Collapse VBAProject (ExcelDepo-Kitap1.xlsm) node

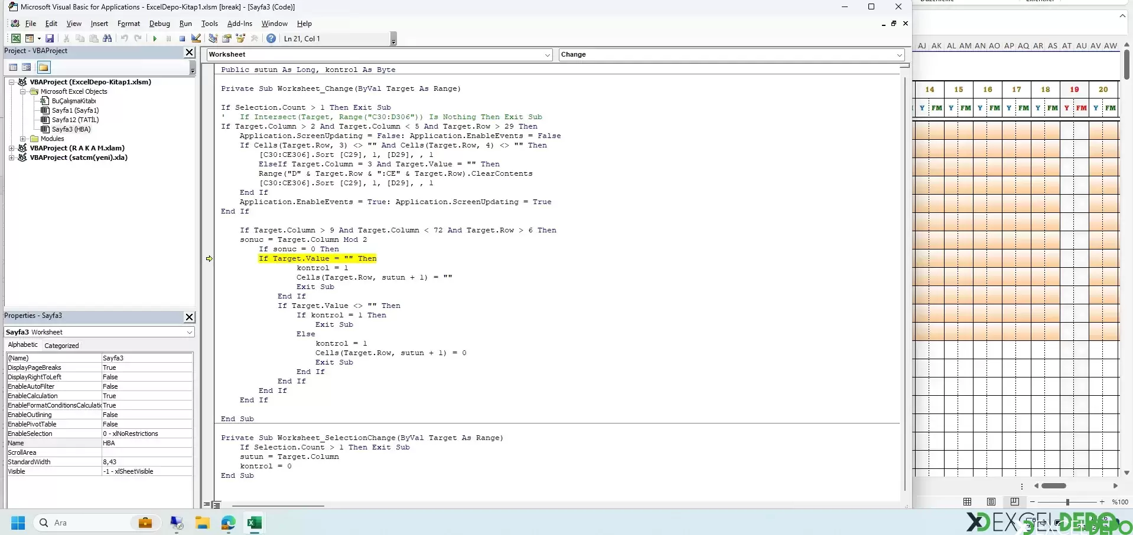(11, 82)
